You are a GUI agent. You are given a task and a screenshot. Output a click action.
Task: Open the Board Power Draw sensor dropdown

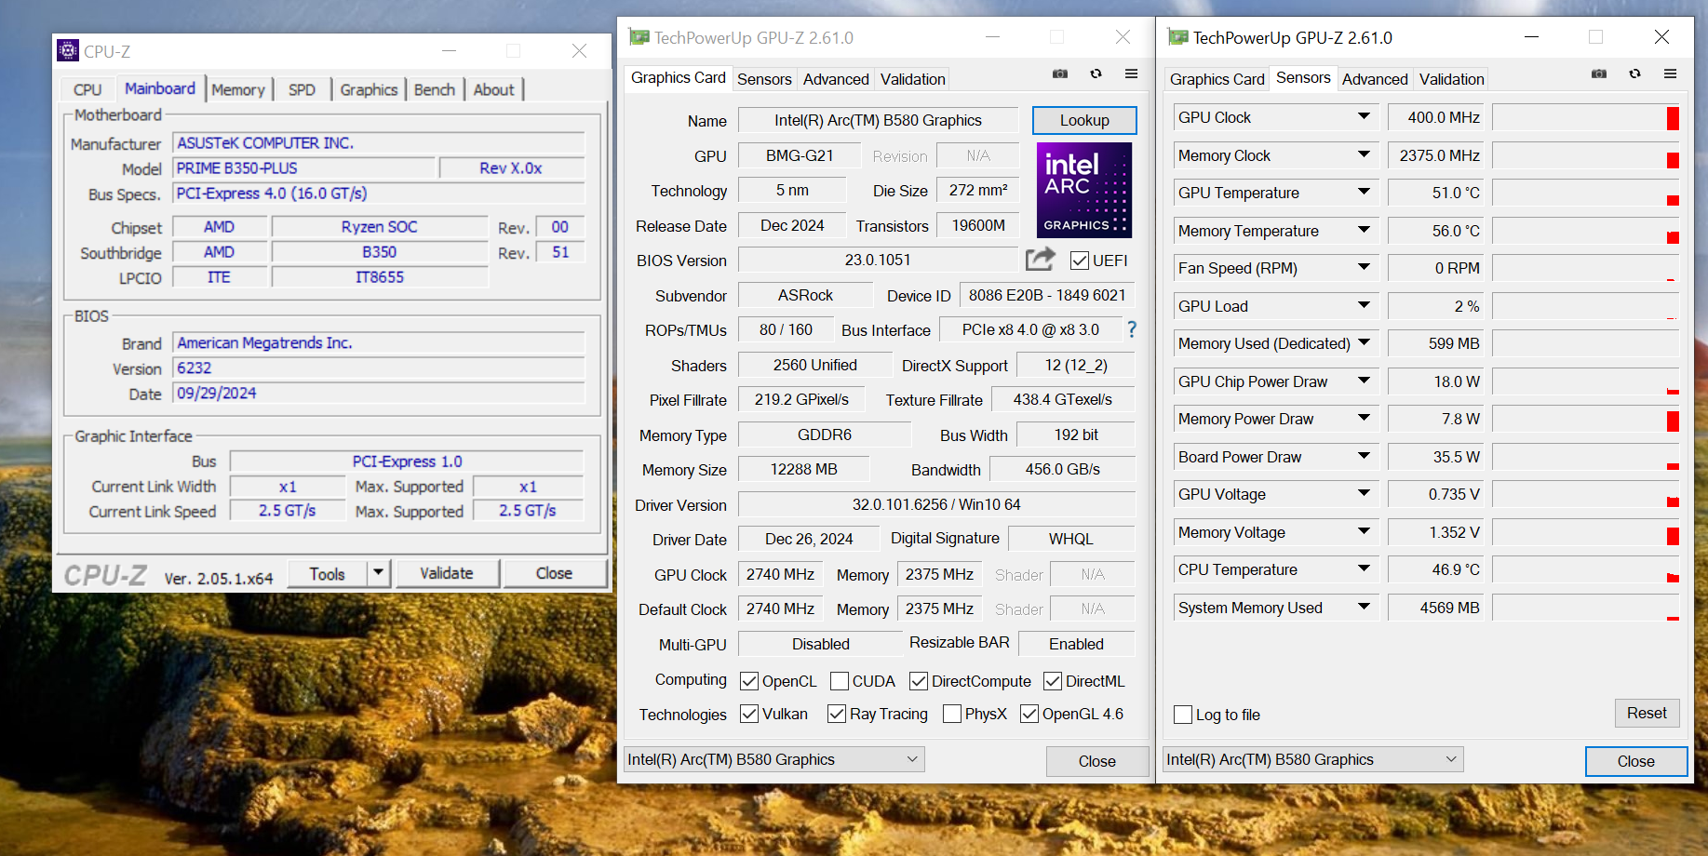pyautogui.click(x=1364, y=456)
